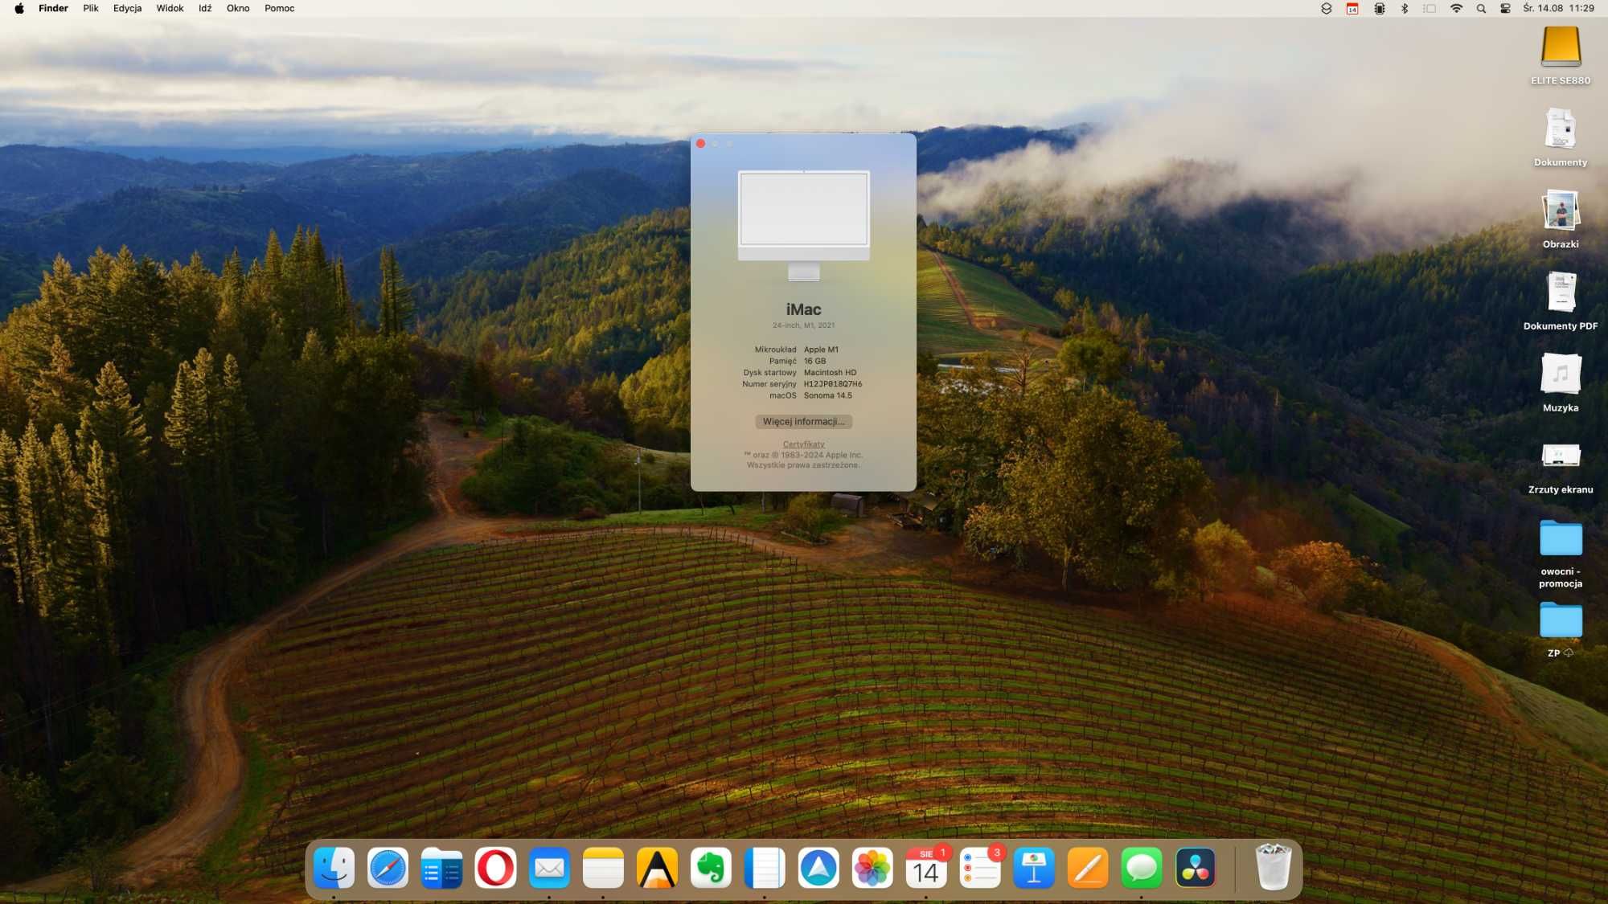The width and height of the screenshot is (1608, 904).
Task: Launch DaVinci Resolve from the Dock
Action: (x=1196, y=868)
